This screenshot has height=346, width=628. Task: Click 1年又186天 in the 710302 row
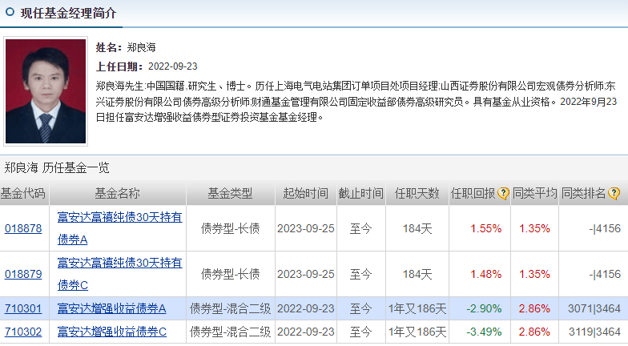pyautogui.click(x=417, y=332)
